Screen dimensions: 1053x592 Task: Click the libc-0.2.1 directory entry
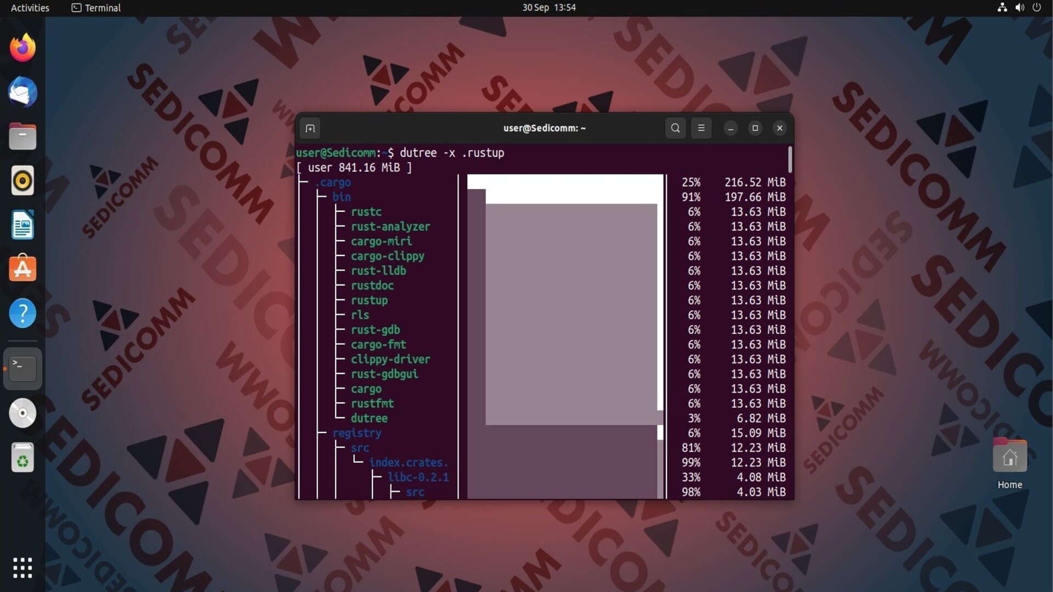point(418,477)
